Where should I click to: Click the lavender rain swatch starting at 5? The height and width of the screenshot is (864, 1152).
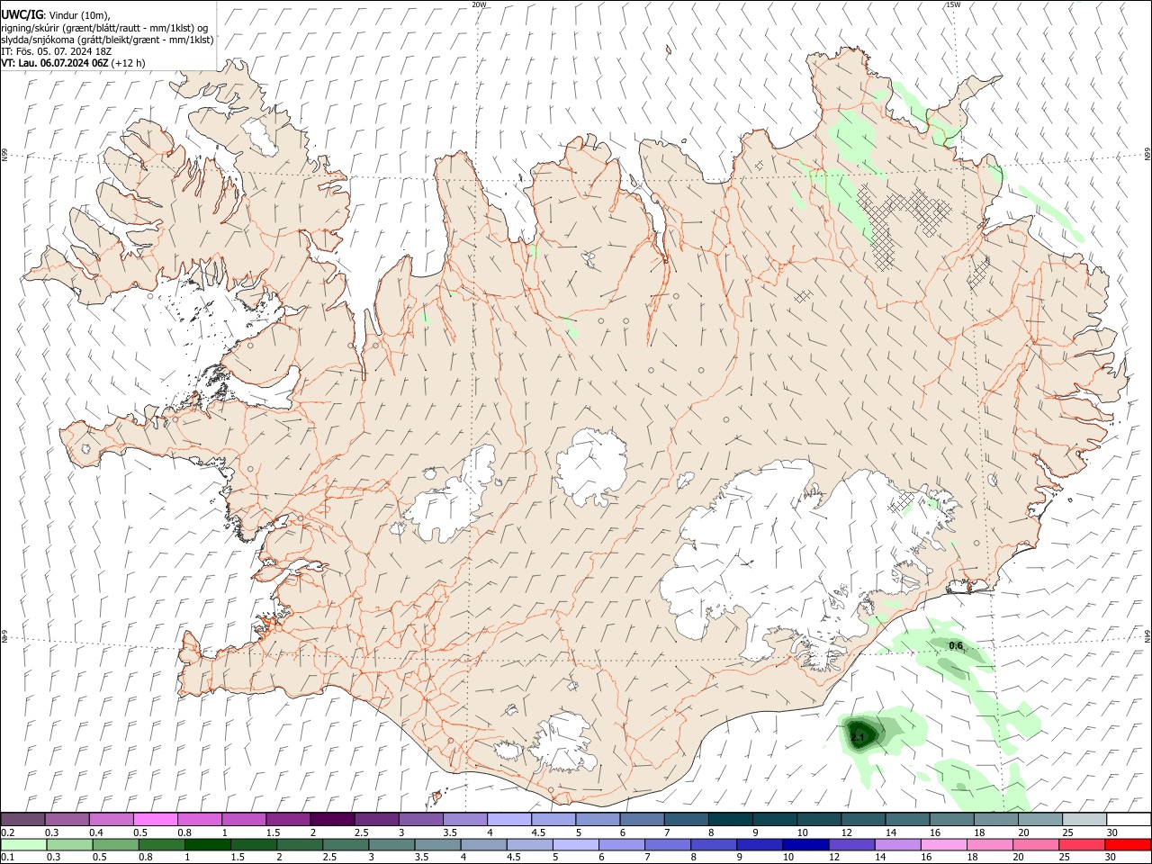[577, 844]
